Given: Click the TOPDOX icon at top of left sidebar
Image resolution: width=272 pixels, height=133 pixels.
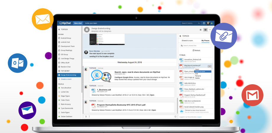Looking at the screenshot, I should pyautogui.click(x=59, y=30).
